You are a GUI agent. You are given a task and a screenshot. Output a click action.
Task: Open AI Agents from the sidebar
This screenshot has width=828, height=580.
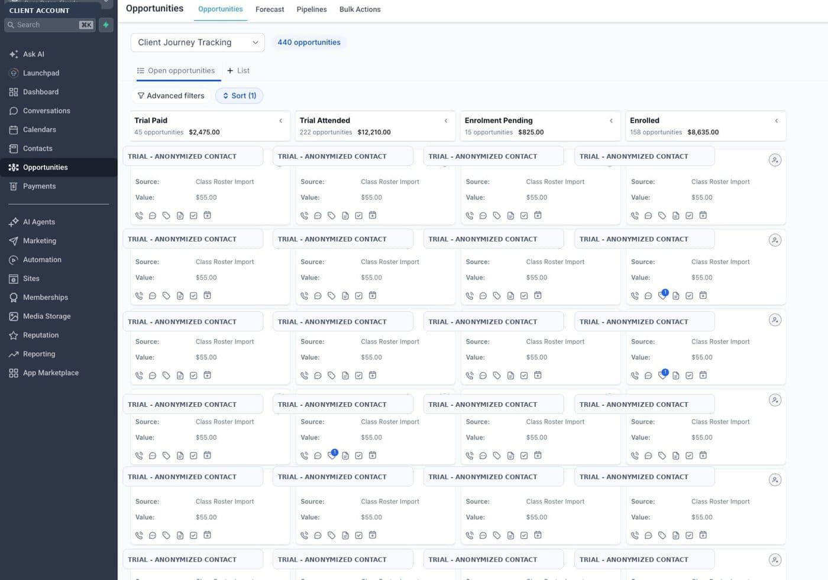[39, 221]
